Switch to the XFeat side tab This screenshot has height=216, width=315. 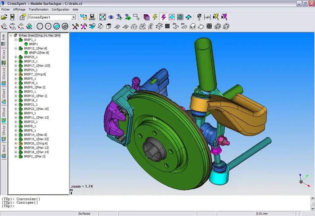3,115
